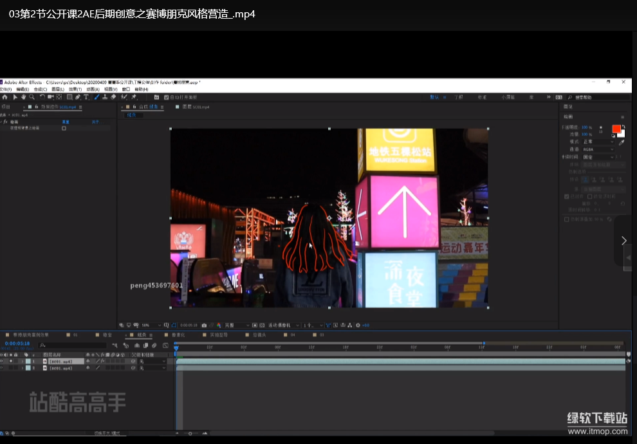Click the red foreground color swatch

616,129
